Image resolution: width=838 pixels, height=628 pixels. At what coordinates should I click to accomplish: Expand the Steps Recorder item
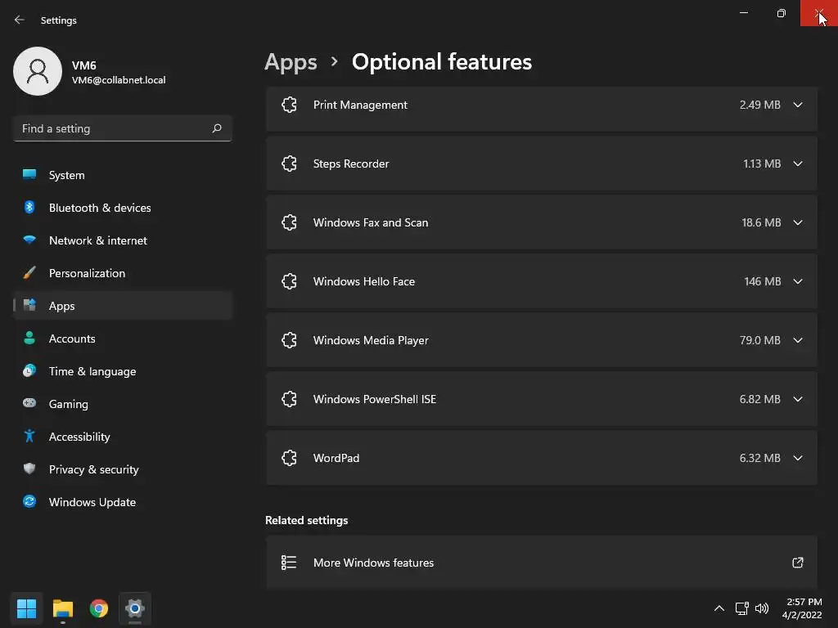coord(798,164)
